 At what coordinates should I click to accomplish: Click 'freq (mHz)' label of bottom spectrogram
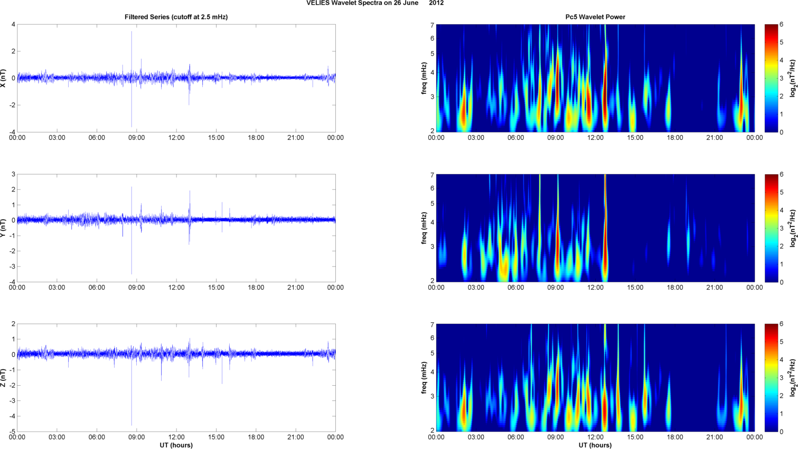[x=424, y=378]
